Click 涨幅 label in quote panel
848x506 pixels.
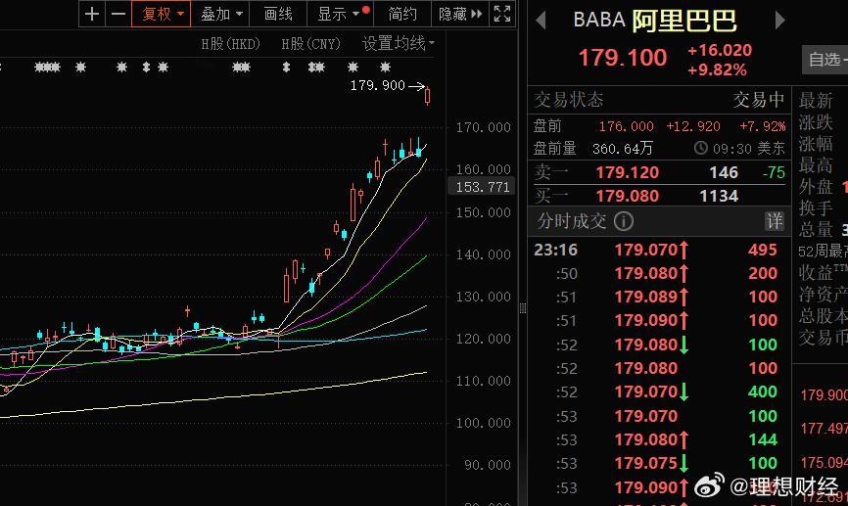tap(816, 143)
